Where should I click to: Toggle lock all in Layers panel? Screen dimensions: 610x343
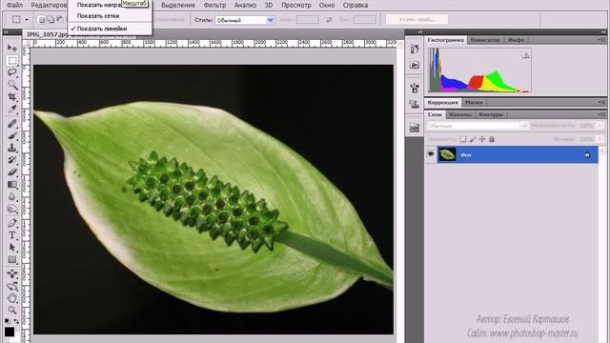(492, 139)
